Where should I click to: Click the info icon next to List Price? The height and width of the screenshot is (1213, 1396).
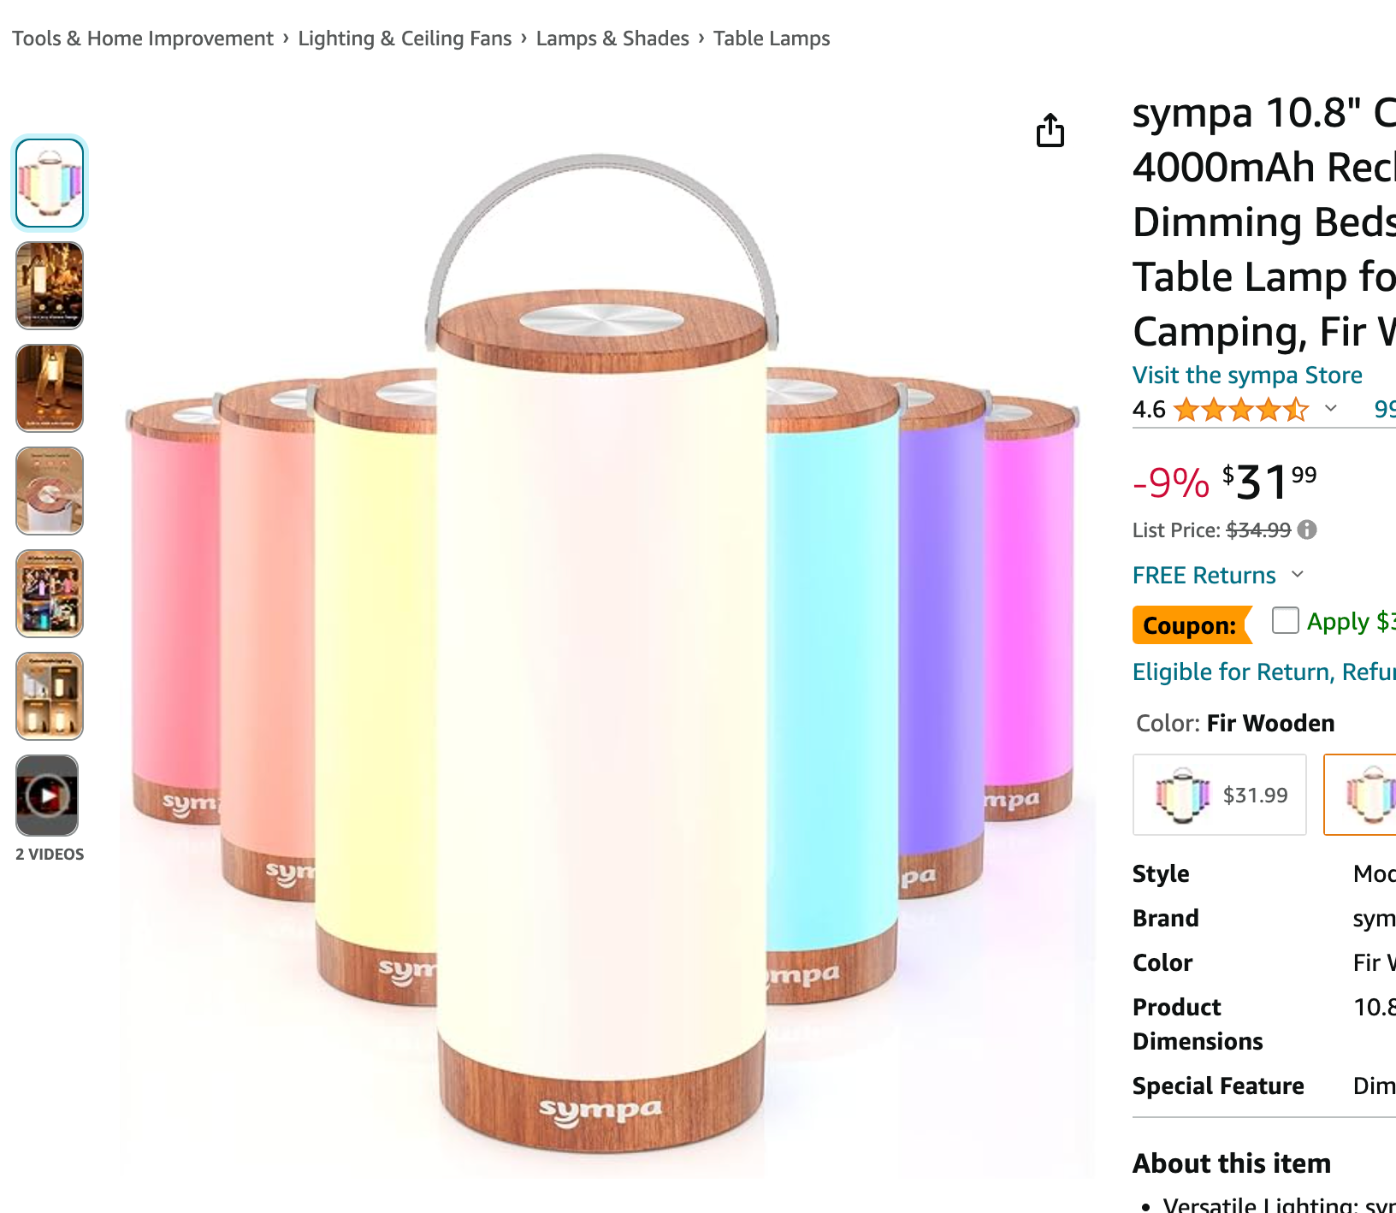pos(1307,530)
